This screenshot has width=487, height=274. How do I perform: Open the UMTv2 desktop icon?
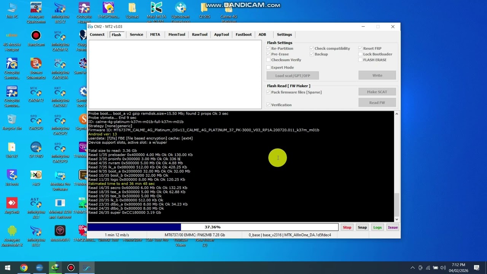point(12,150)
